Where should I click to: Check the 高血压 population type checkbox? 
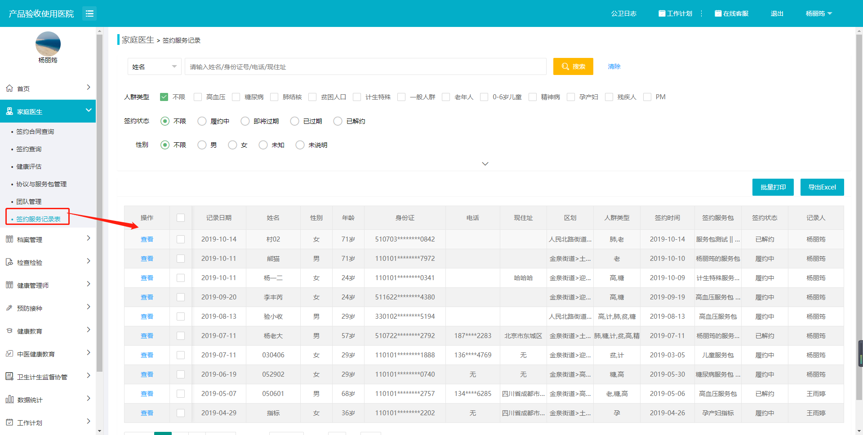(x=198, y=97)
